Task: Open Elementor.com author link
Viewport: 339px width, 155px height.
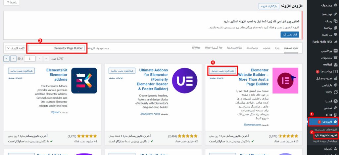Action: tap(252, 125)
